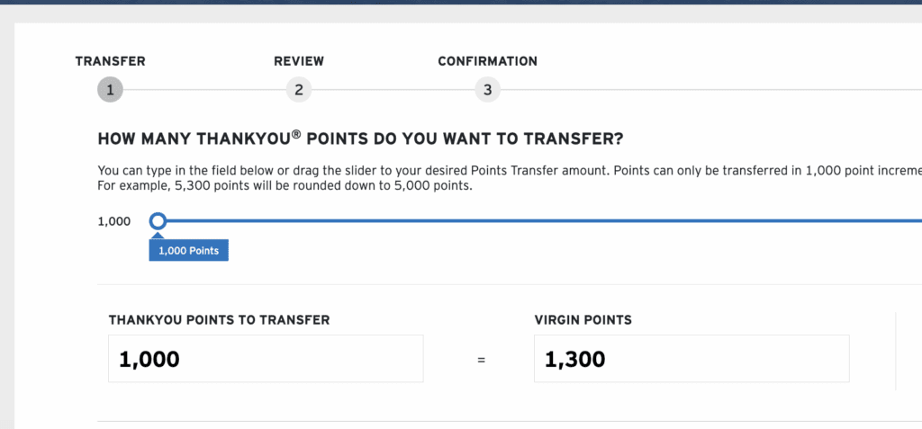Screen dimensions: 922x429
Task: Click the blue '1,000 Points' slider tooltip
Action: (188, 251)
